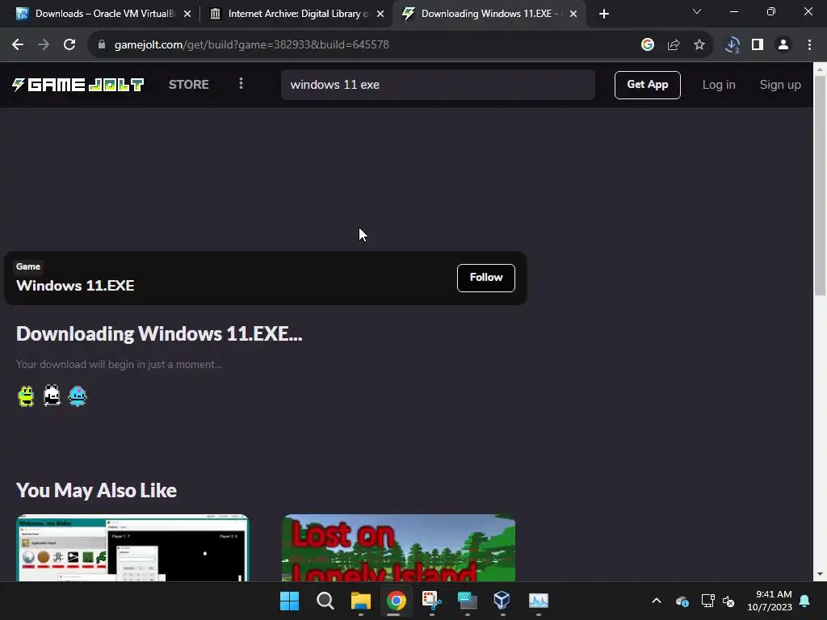The image size is (827, 620).
Task: Open the Chrome downloads indicator
Action: (x=732, y=45)
